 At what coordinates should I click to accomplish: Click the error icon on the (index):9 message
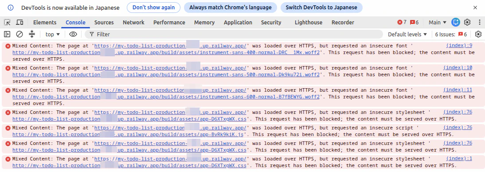click(8, 46)
